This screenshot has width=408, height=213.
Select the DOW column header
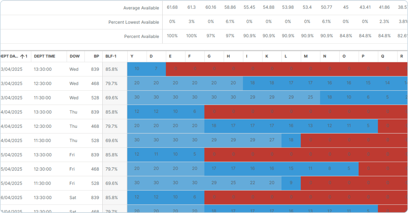pos(74,56)
